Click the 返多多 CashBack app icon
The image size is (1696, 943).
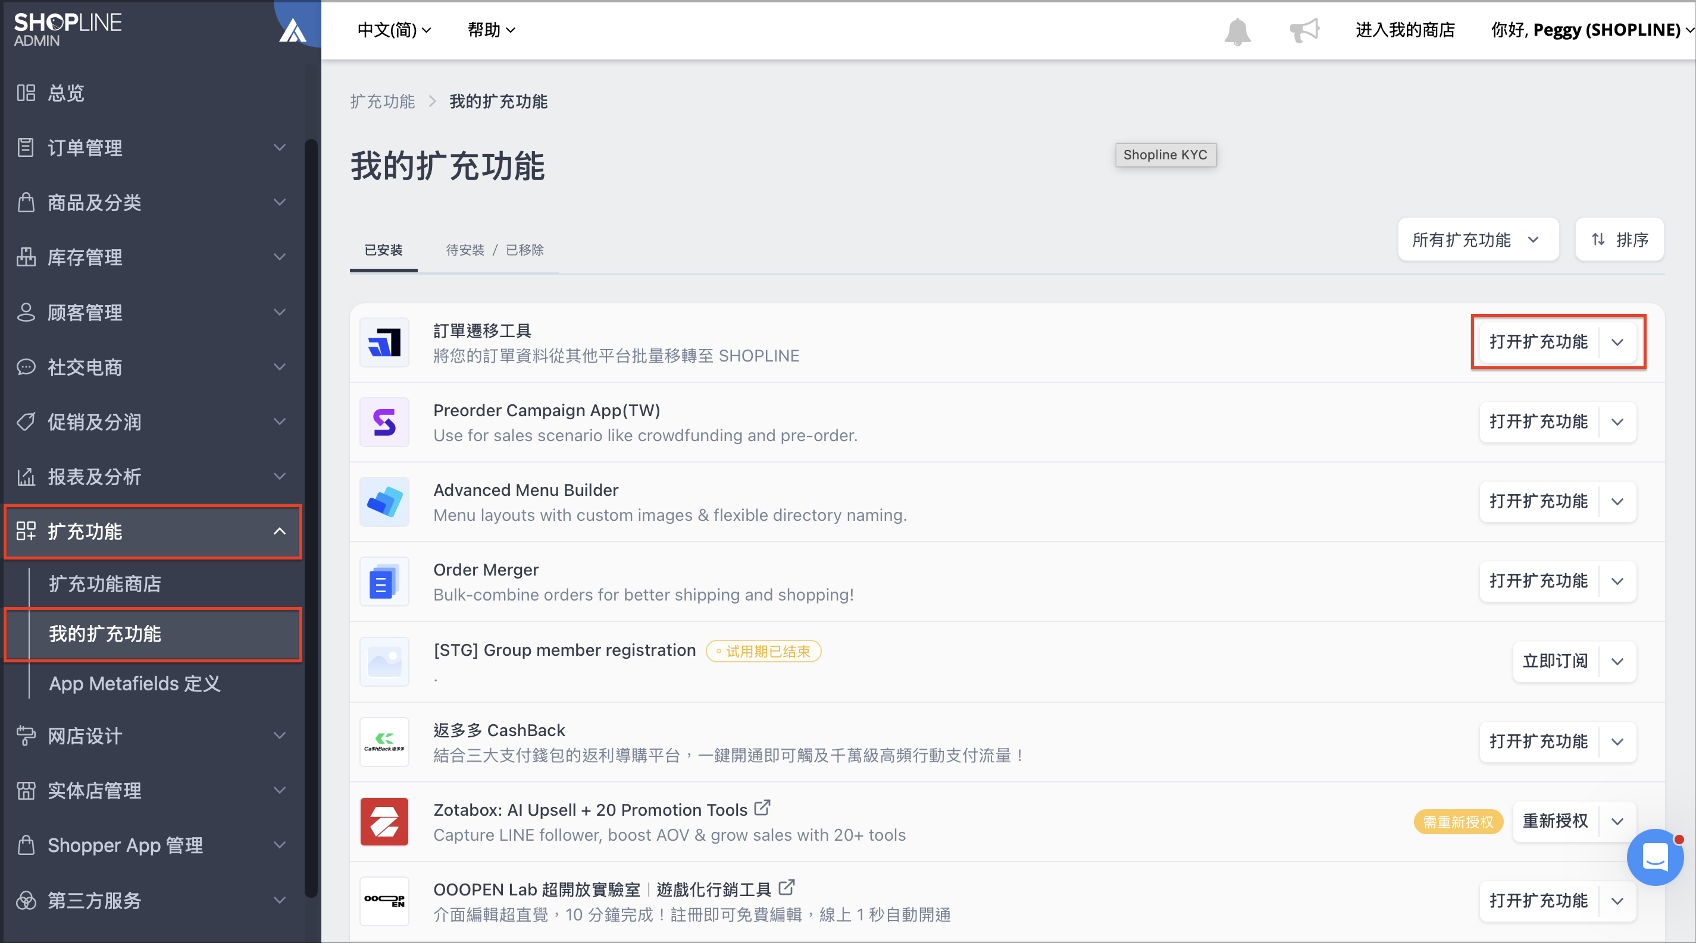point(384,742)
